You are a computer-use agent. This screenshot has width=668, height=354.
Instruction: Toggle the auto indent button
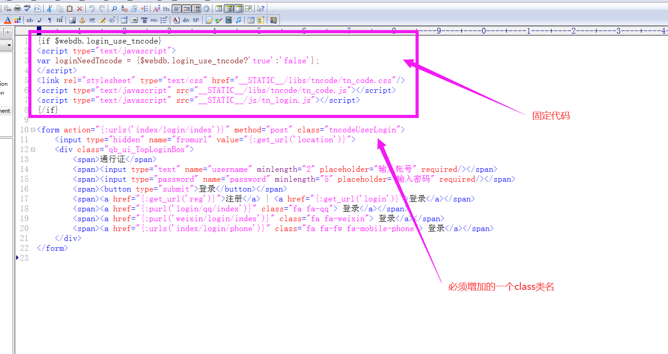[186, 9]
